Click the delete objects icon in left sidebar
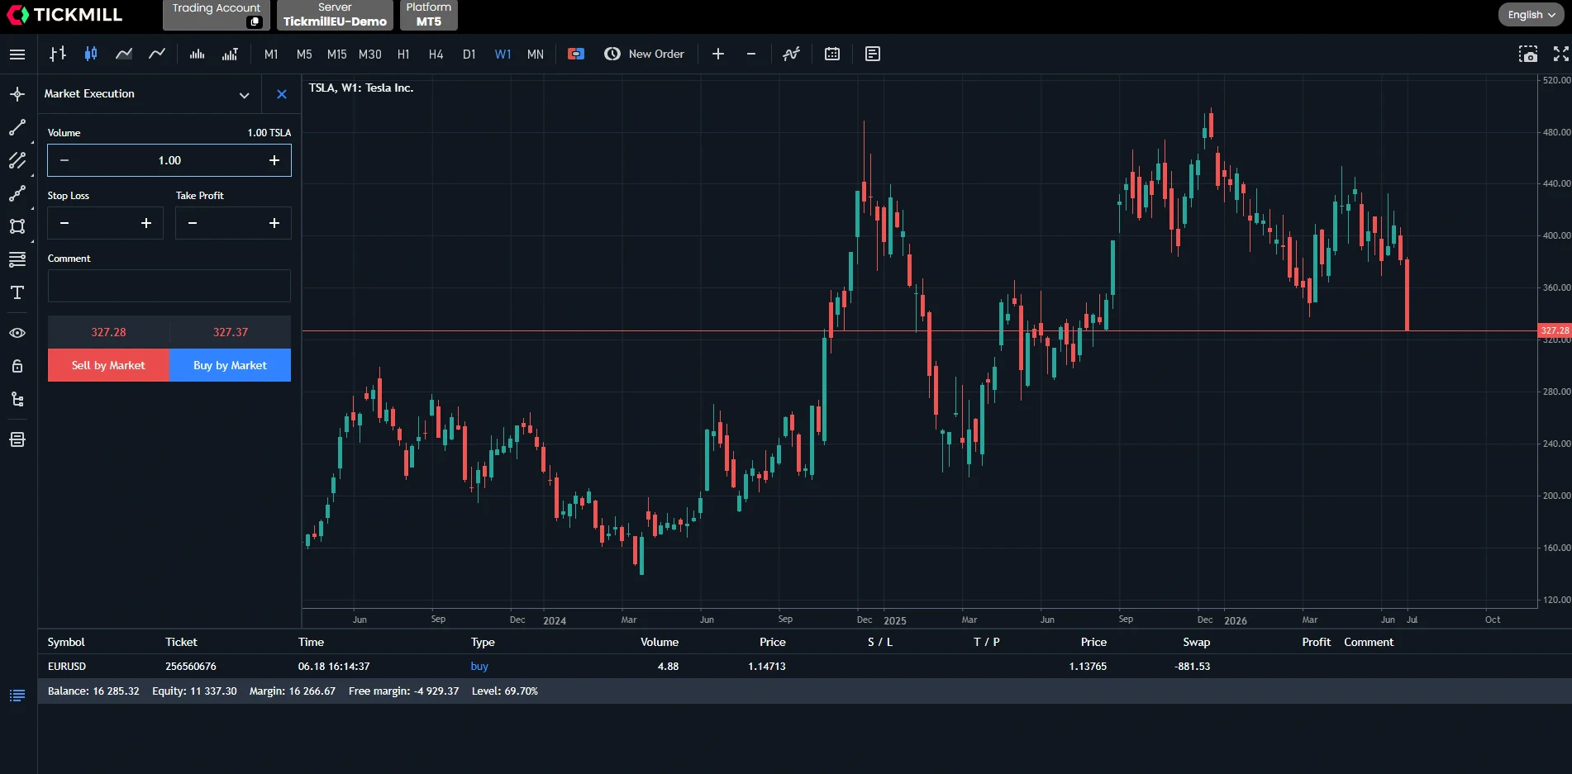This screenshot has height=774, width=1572. (x=17, y=439)
